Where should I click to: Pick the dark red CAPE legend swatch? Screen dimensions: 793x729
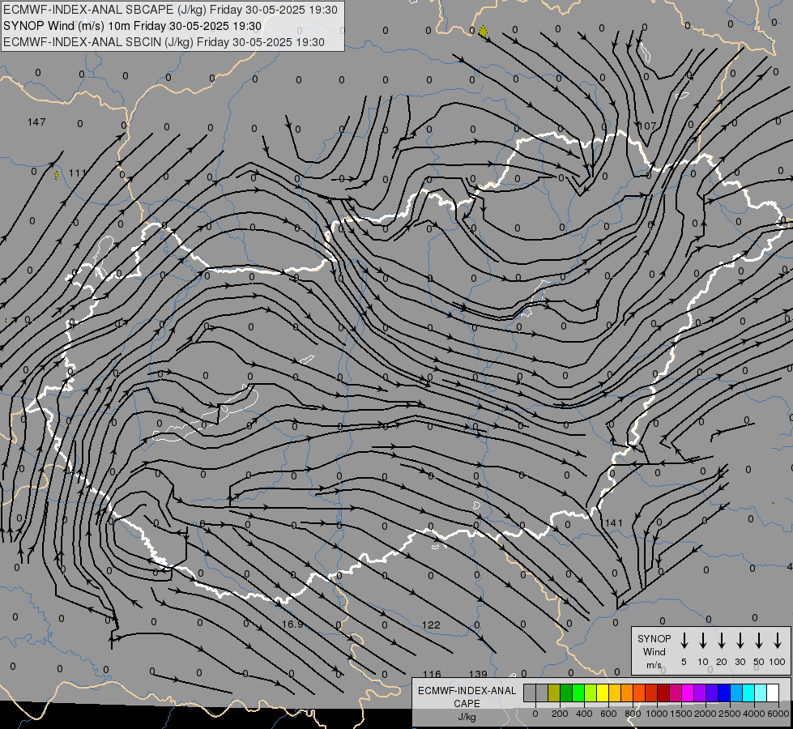[x=663, y=693]
